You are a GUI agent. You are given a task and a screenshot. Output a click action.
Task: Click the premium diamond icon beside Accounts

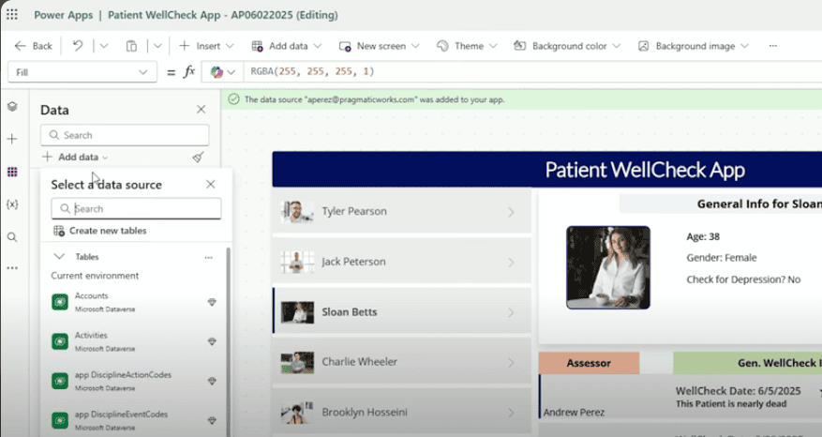(x=212, y=302)
